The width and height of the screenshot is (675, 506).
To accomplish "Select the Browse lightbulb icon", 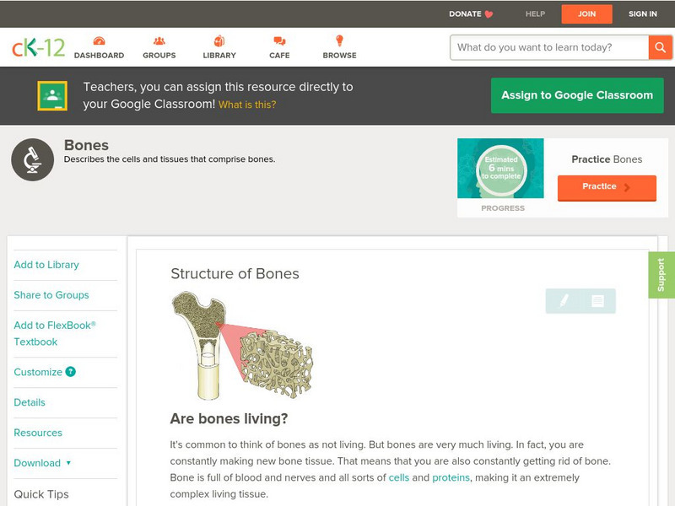I will click(x=338, y=40).
